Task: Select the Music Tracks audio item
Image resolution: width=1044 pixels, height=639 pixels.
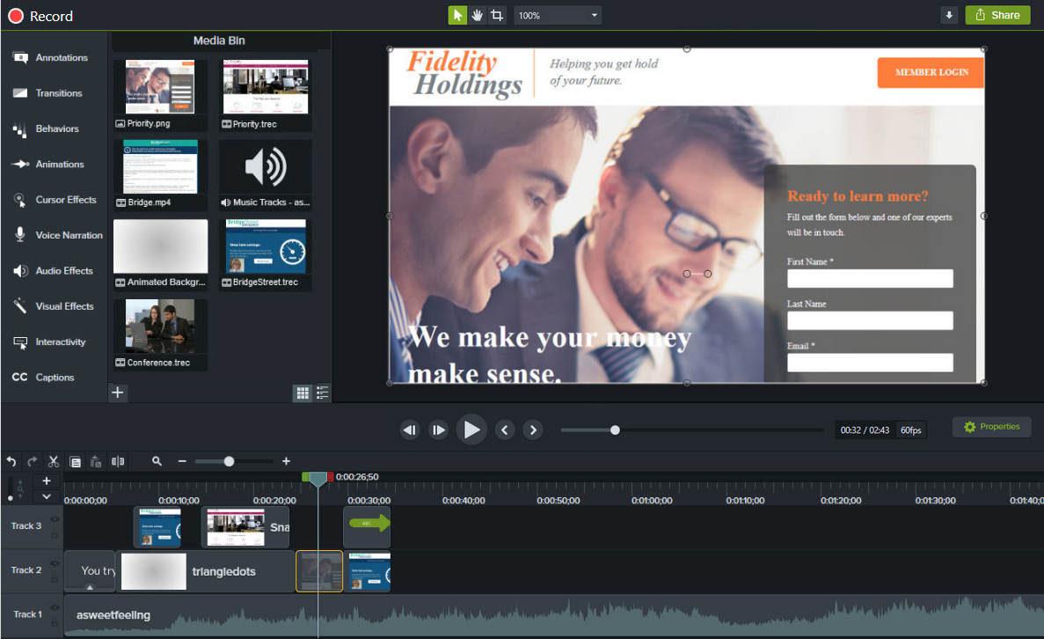Action: pos(266,174)
